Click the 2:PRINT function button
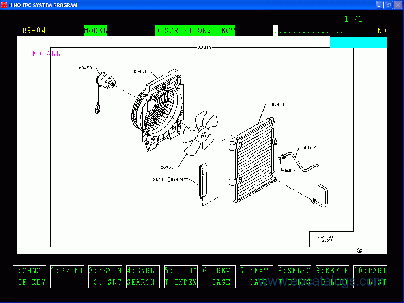This screenshot has height=303, width=404. point(67,277)
